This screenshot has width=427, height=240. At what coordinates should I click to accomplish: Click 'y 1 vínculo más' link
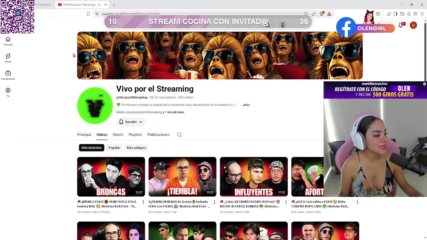coord(173,112)
